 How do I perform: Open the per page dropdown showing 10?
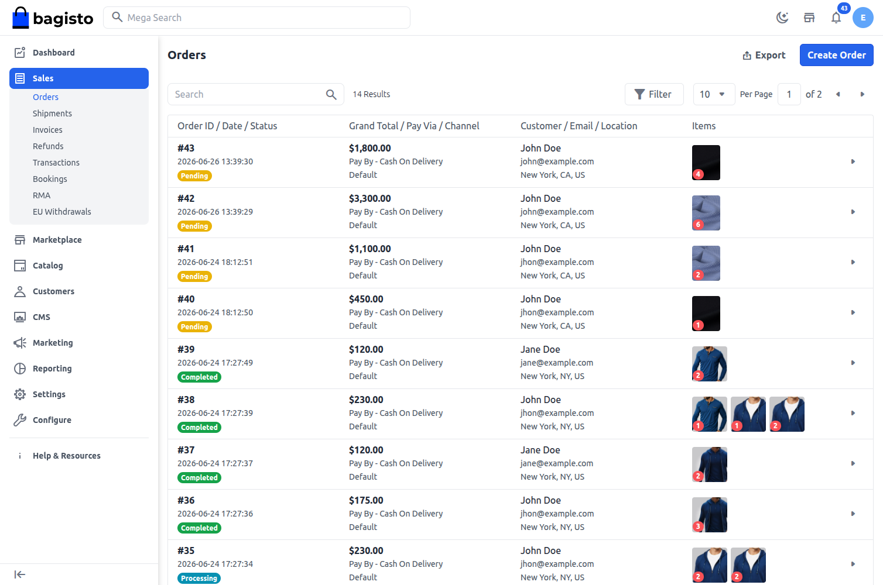coord(714,94)
